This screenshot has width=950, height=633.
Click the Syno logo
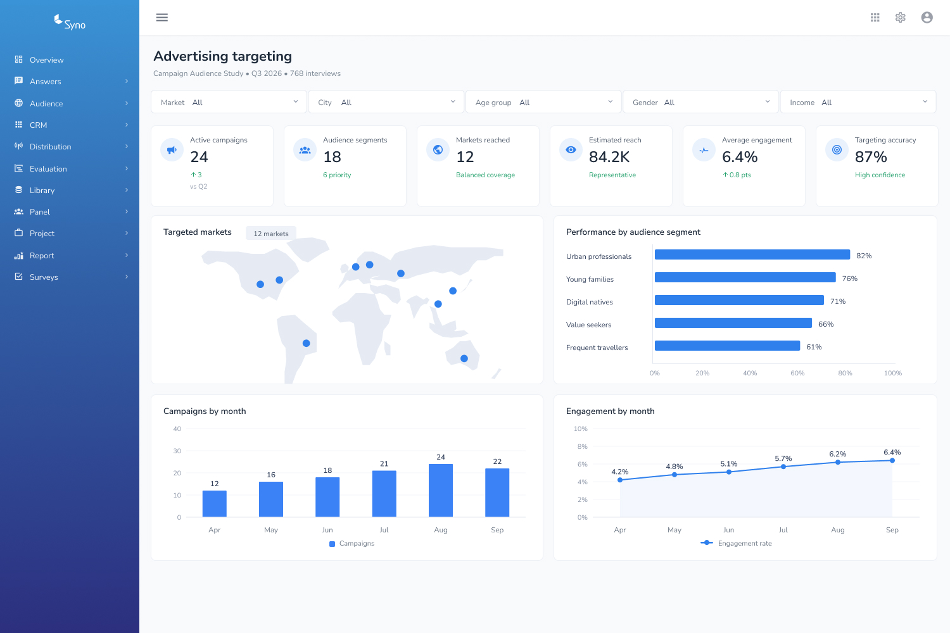(70, 23)
